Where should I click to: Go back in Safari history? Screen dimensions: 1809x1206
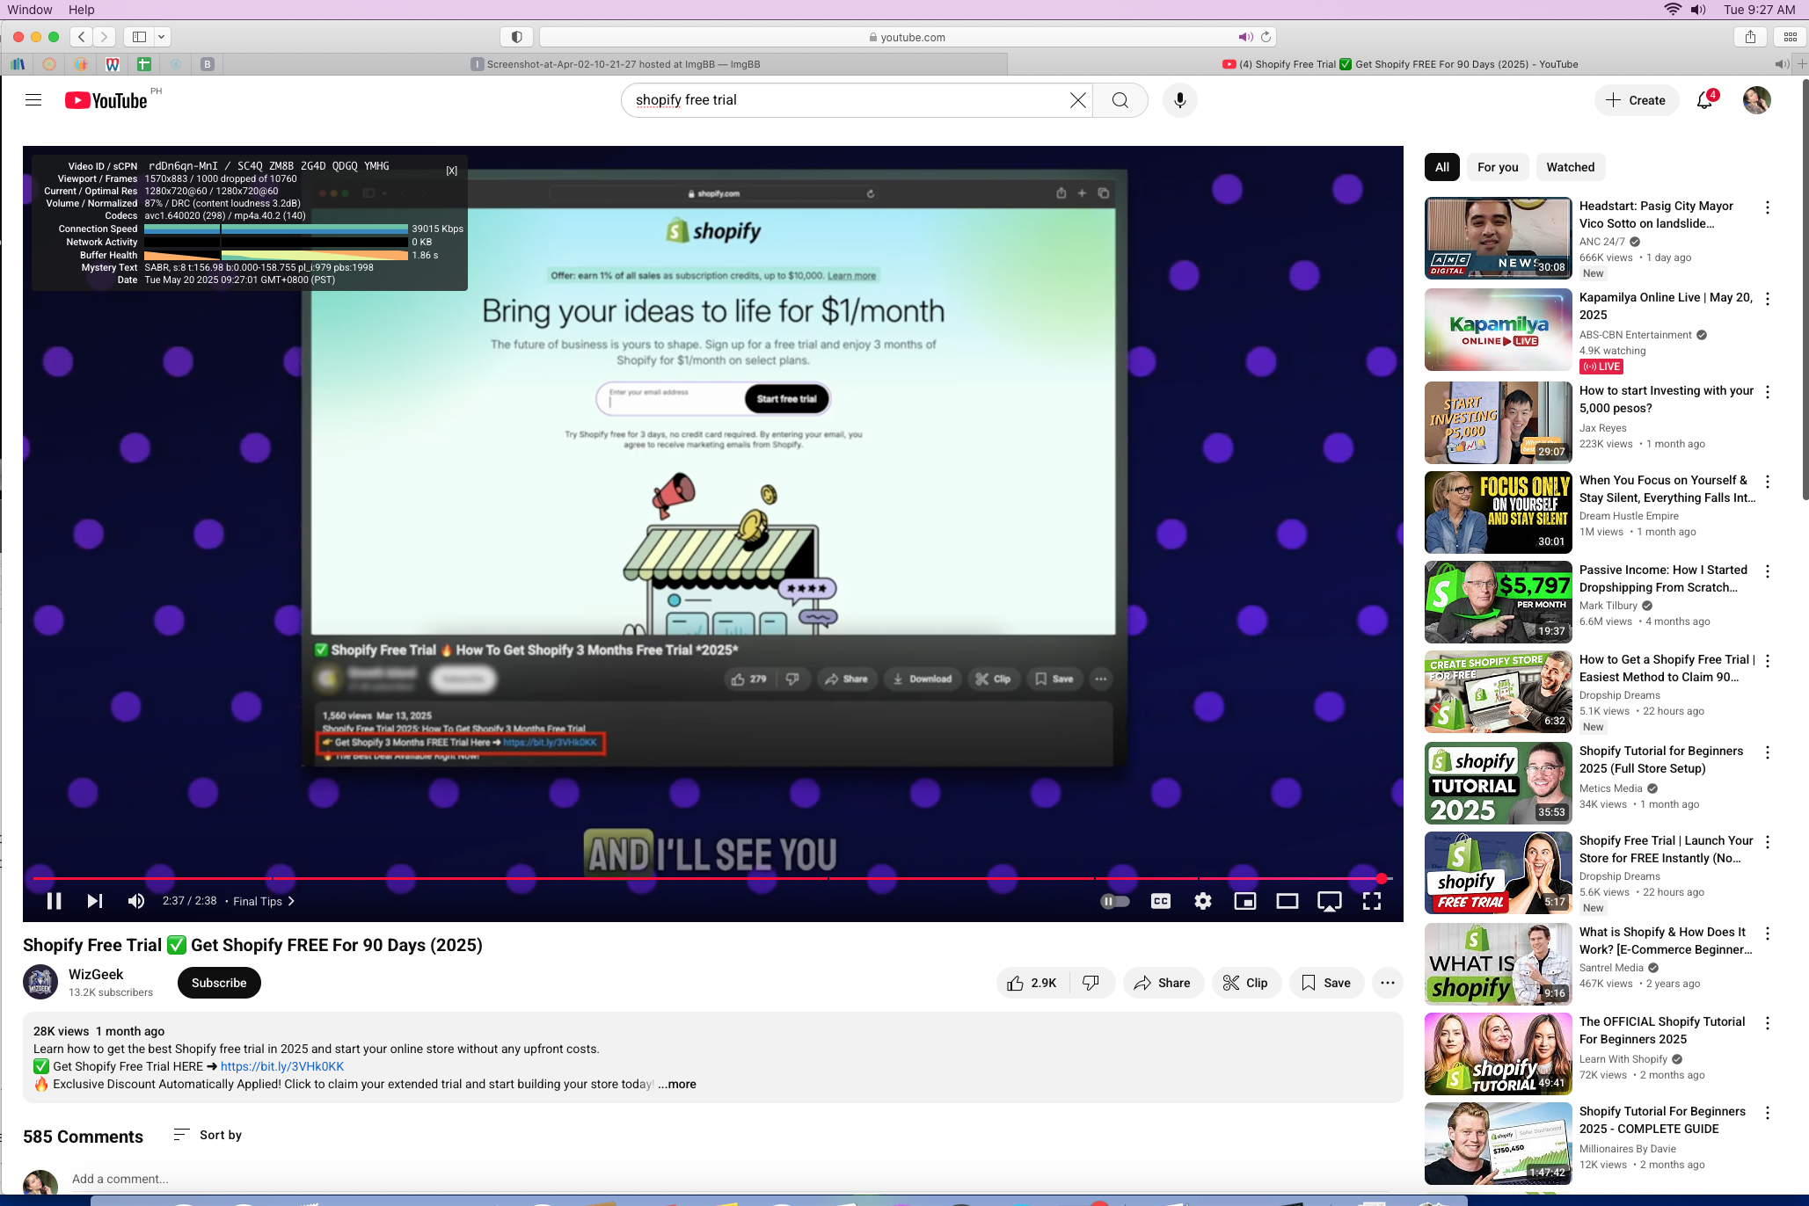(x=82, y=37)
